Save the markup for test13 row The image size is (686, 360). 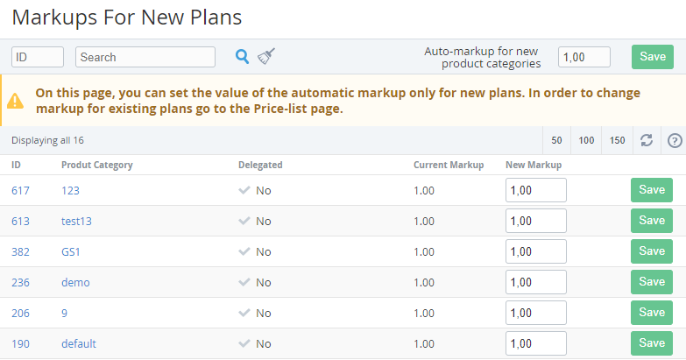coord(651,221)
